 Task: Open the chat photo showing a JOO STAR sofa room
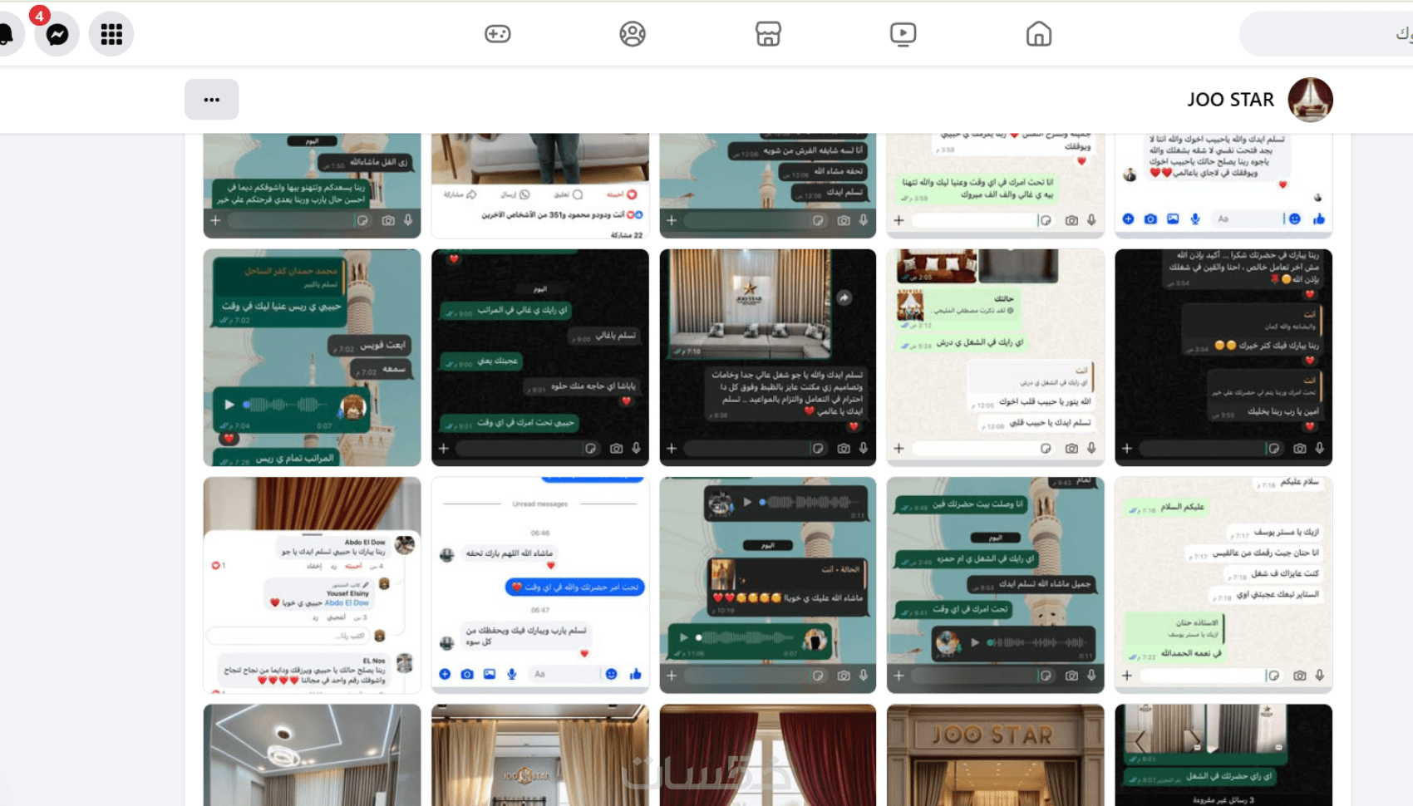[x=768, y=357]
